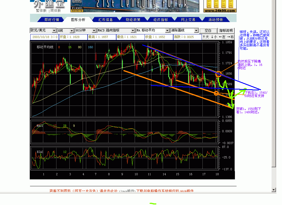This screenshot has height=205, width=282.
Task: Click the date field 2003/10/18 3:0
Action: (x=45, y=37)
